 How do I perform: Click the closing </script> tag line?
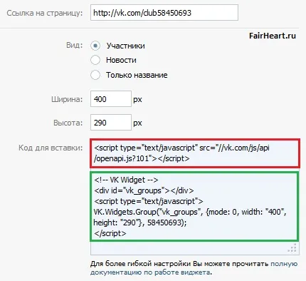110,233
